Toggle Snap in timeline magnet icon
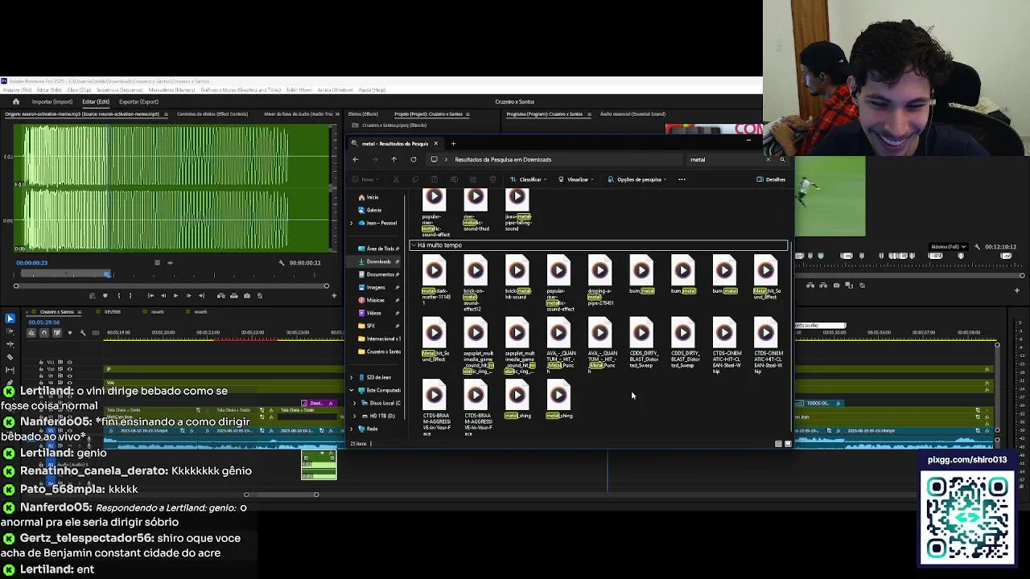 coord(44,332)
